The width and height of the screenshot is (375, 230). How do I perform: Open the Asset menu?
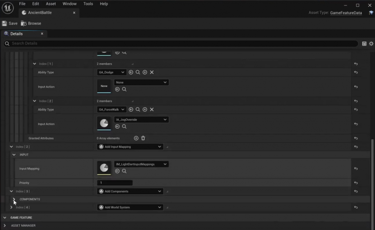pyautogui.click(x=51, y=4)
